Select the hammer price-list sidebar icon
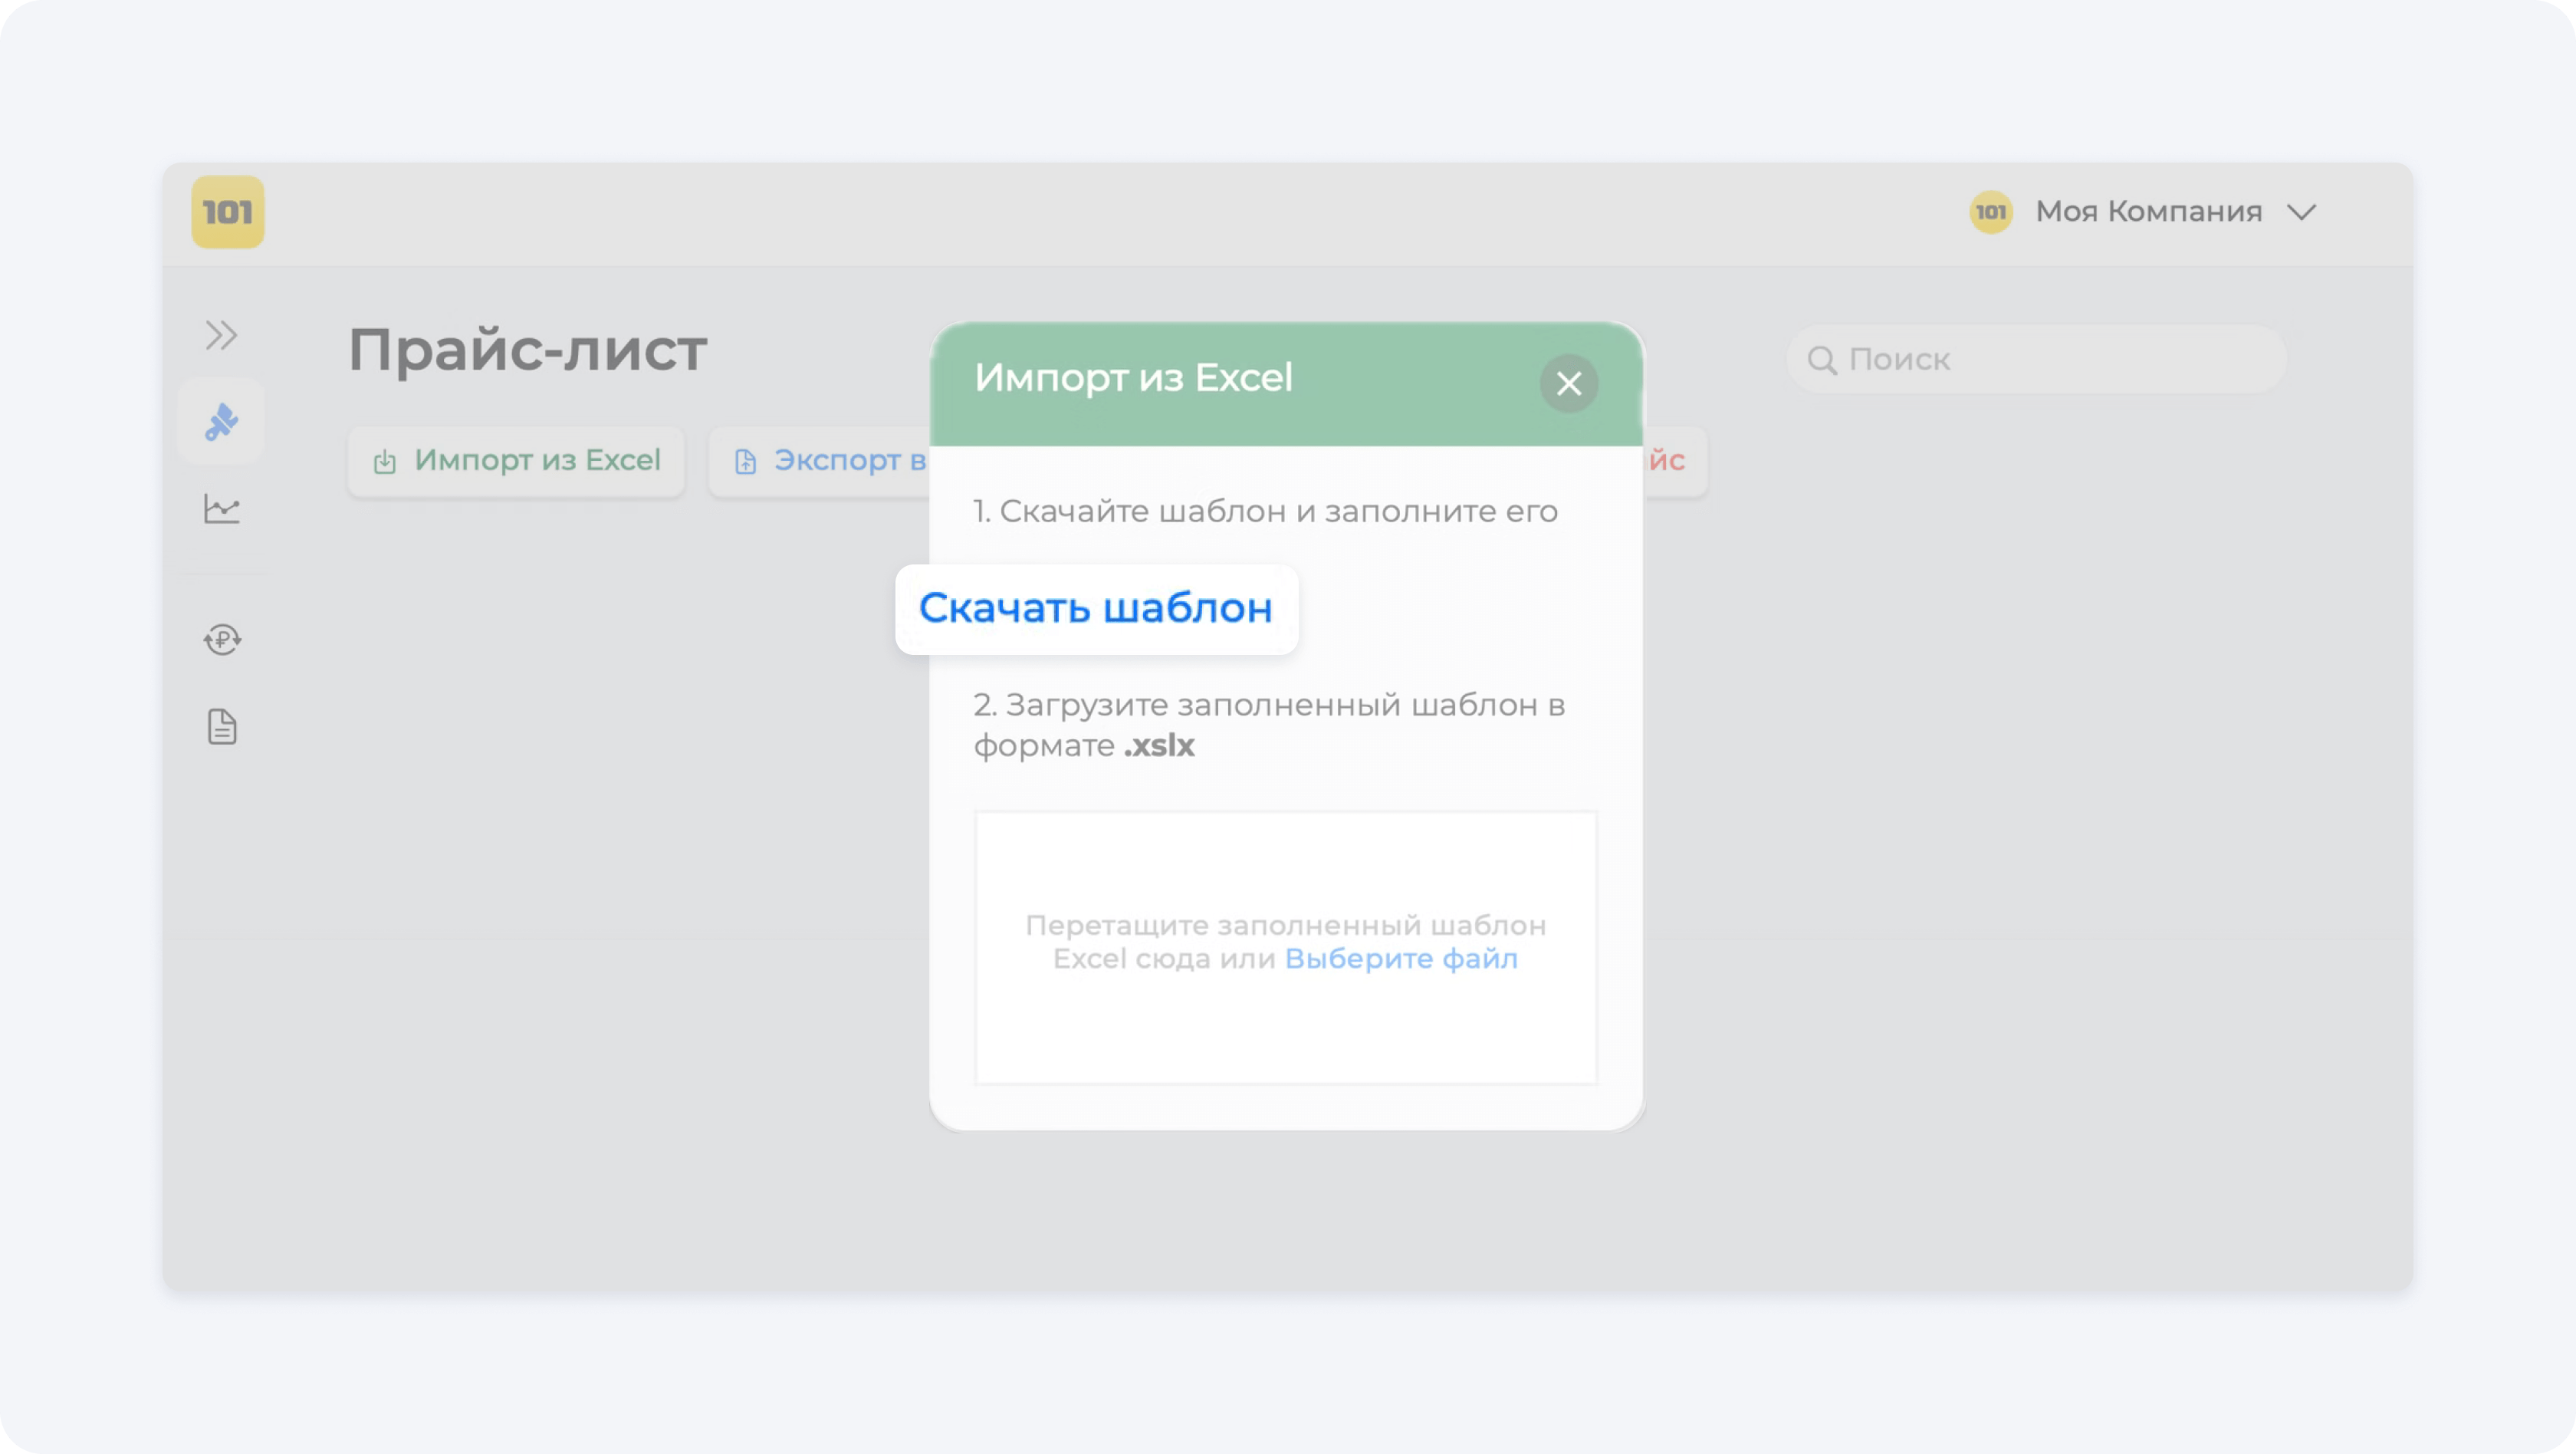Image resolution: width=2576 pixels, height=1454 pixels. coord(222,422)
